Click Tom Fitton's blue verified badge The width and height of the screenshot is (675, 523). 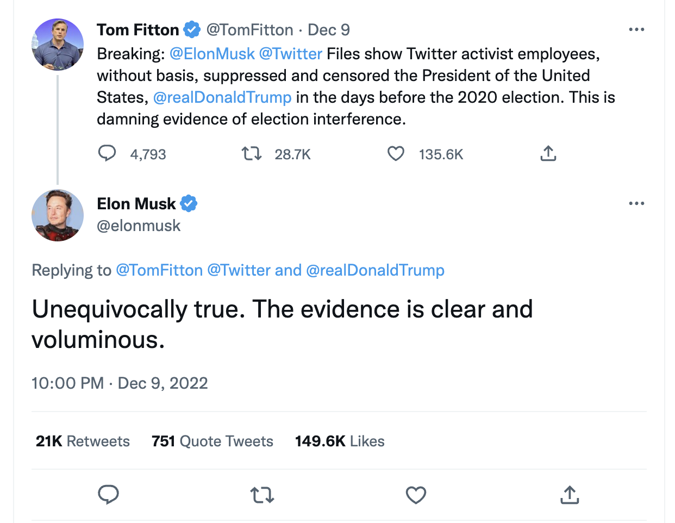coord(192,29)
